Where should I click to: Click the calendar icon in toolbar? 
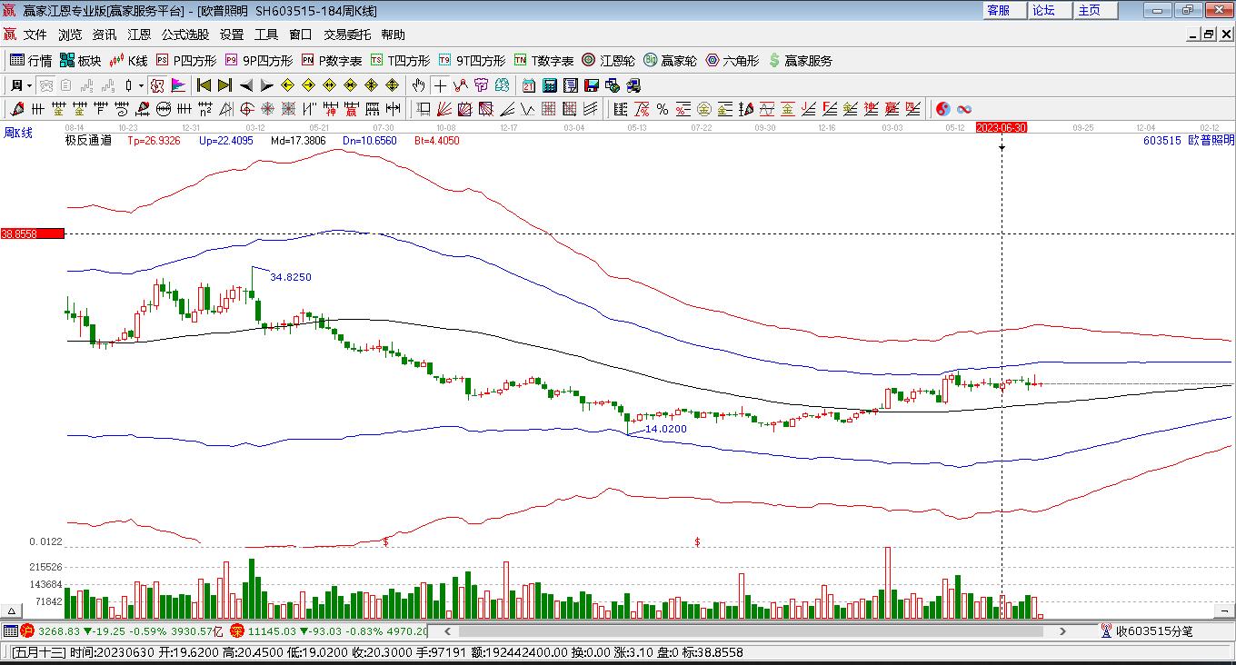(529, 85)
